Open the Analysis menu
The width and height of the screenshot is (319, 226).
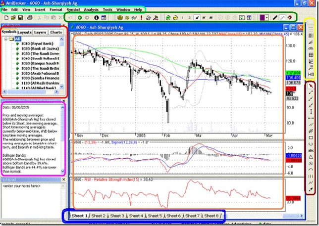pos(91,9)
